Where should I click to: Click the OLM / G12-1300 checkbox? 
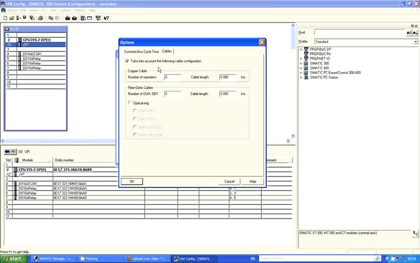coord(135,135)
